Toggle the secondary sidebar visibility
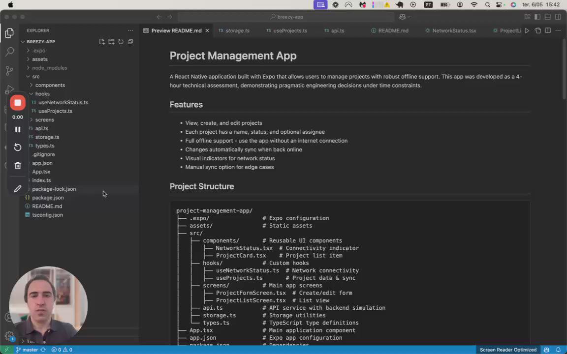The width and height of the screenshot is (567, 354). pos(558,17)
